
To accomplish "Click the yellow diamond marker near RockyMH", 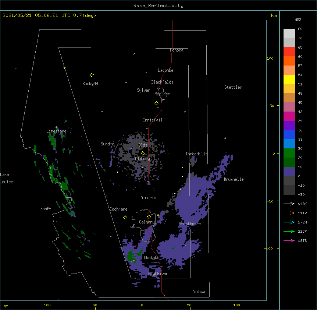I will (92, 75).
